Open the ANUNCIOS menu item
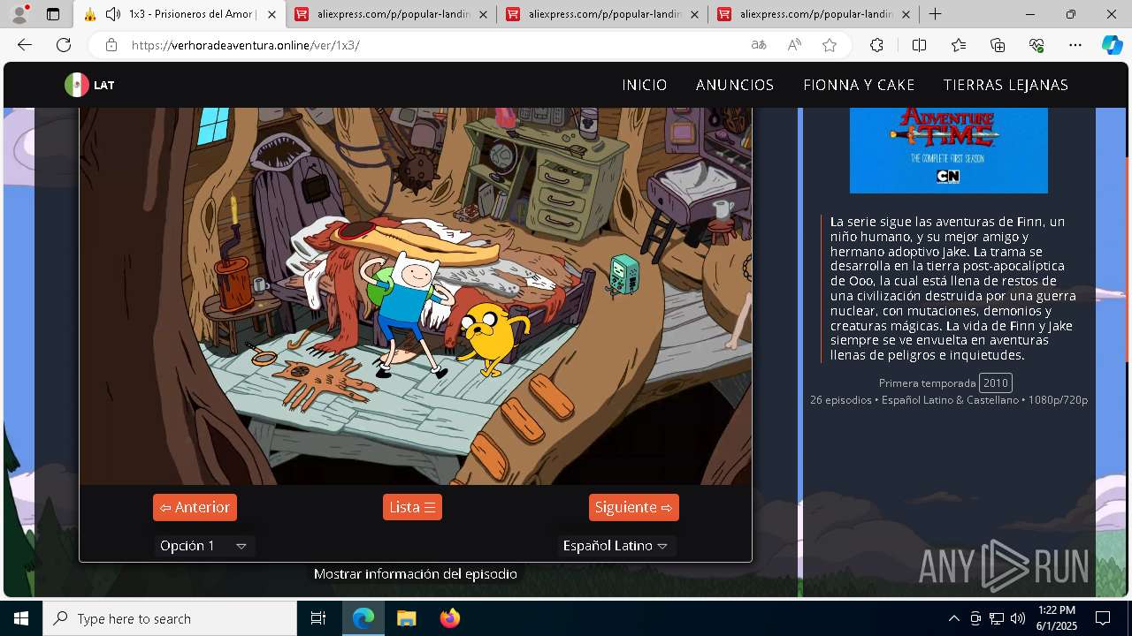Viewport: 1132px width, 636px height. pyautogui.click(x=735, y=85)
